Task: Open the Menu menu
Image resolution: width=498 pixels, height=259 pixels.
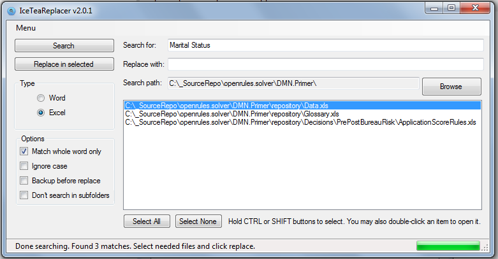Action: click(x=26, y=28)
